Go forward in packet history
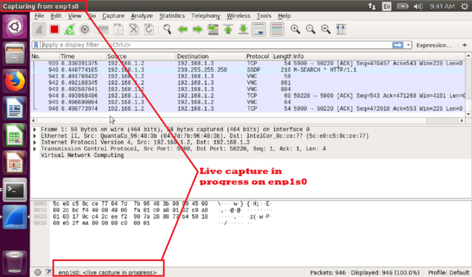 tap(198, 30)
